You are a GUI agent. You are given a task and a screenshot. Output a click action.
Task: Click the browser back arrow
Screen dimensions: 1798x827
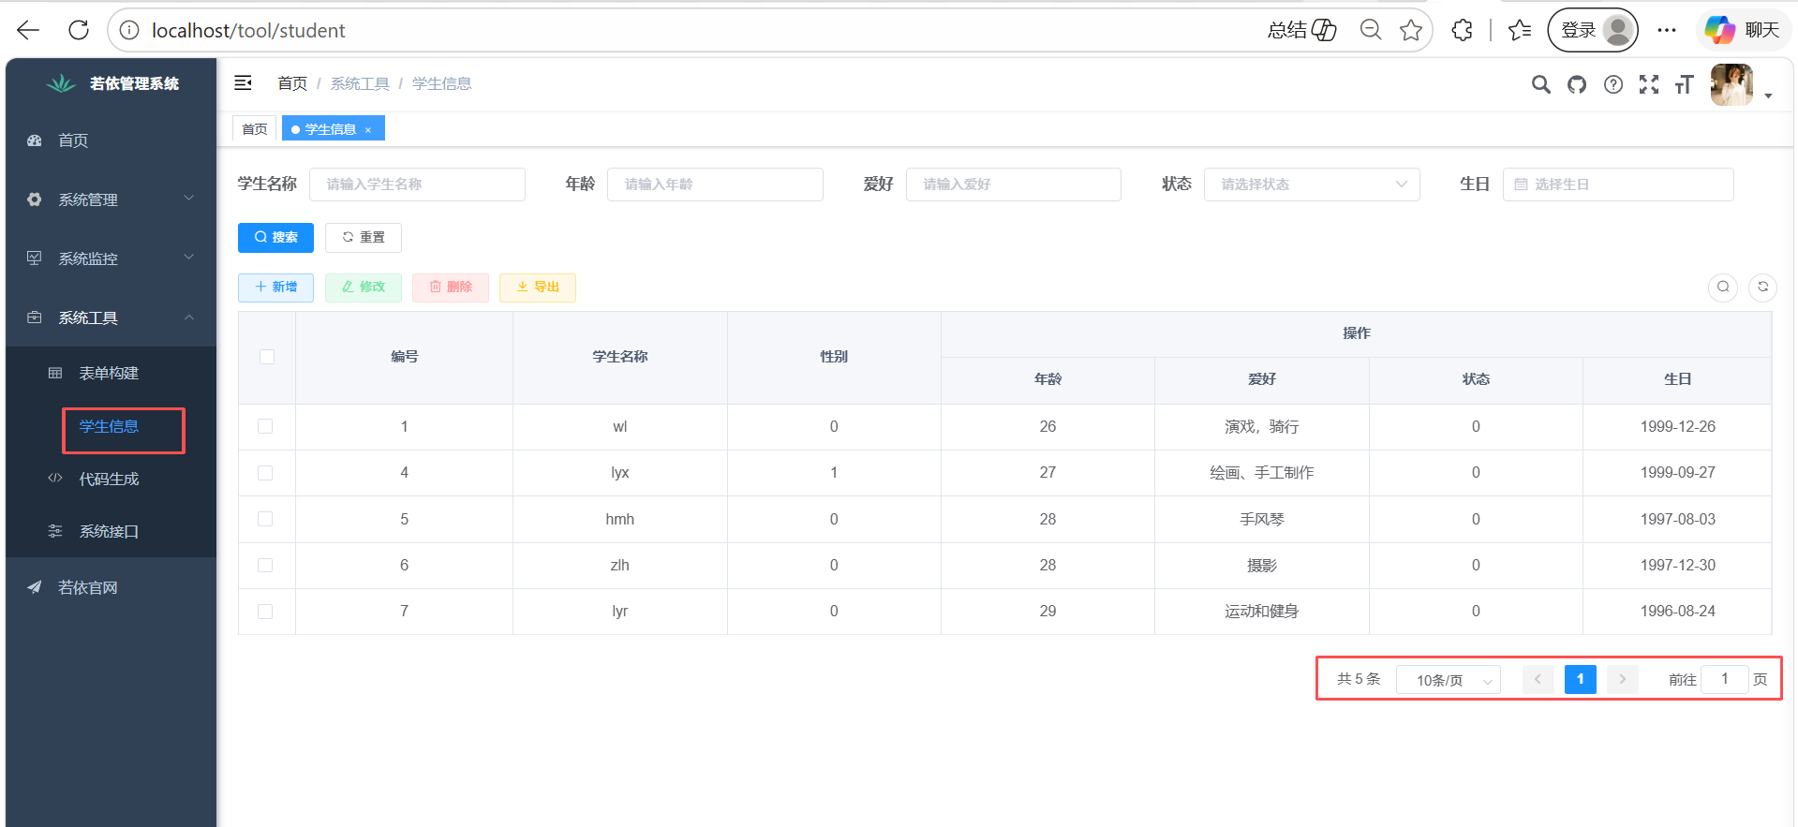28,30
